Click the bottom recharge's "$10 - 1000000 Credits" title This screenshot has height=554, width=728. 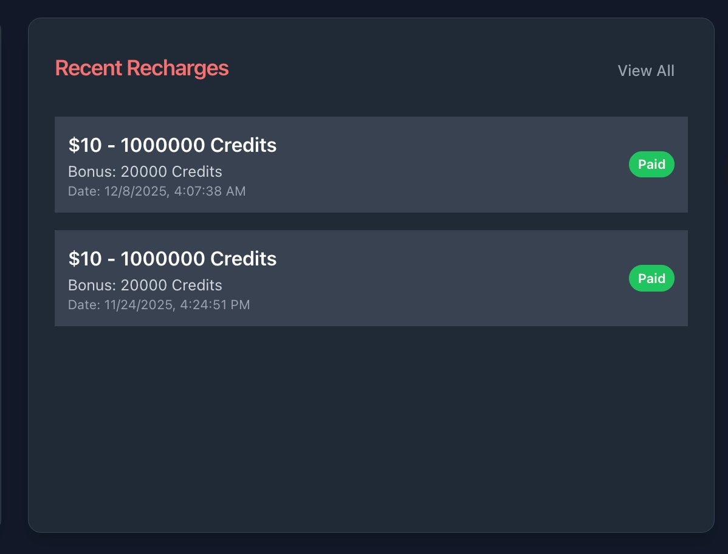tap(172, 259)
